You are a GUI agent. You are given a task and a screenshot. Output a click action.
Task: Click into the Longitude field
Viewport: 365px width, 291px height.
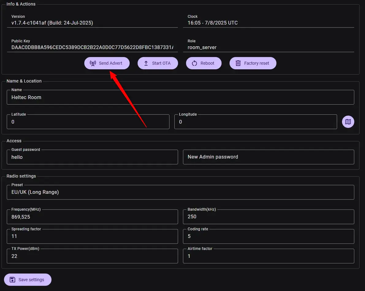coord(255,122)
